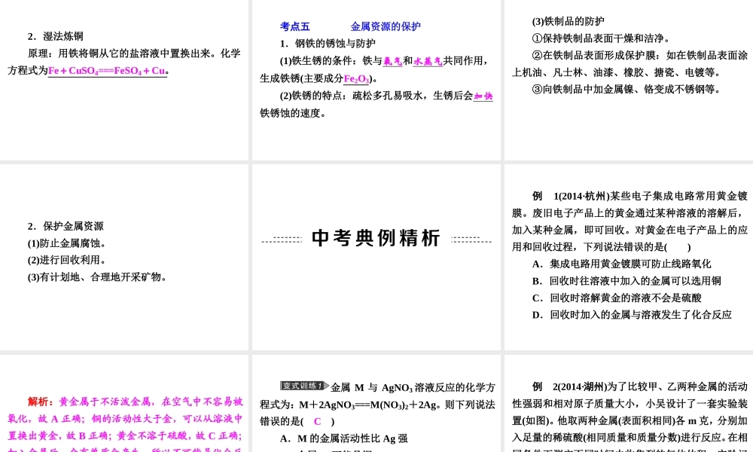The height and width of the screenshot is (452, 753).
Task: Click option A. 集成电路用黄金镀膜可防止线路氧化
Action: 621,264
